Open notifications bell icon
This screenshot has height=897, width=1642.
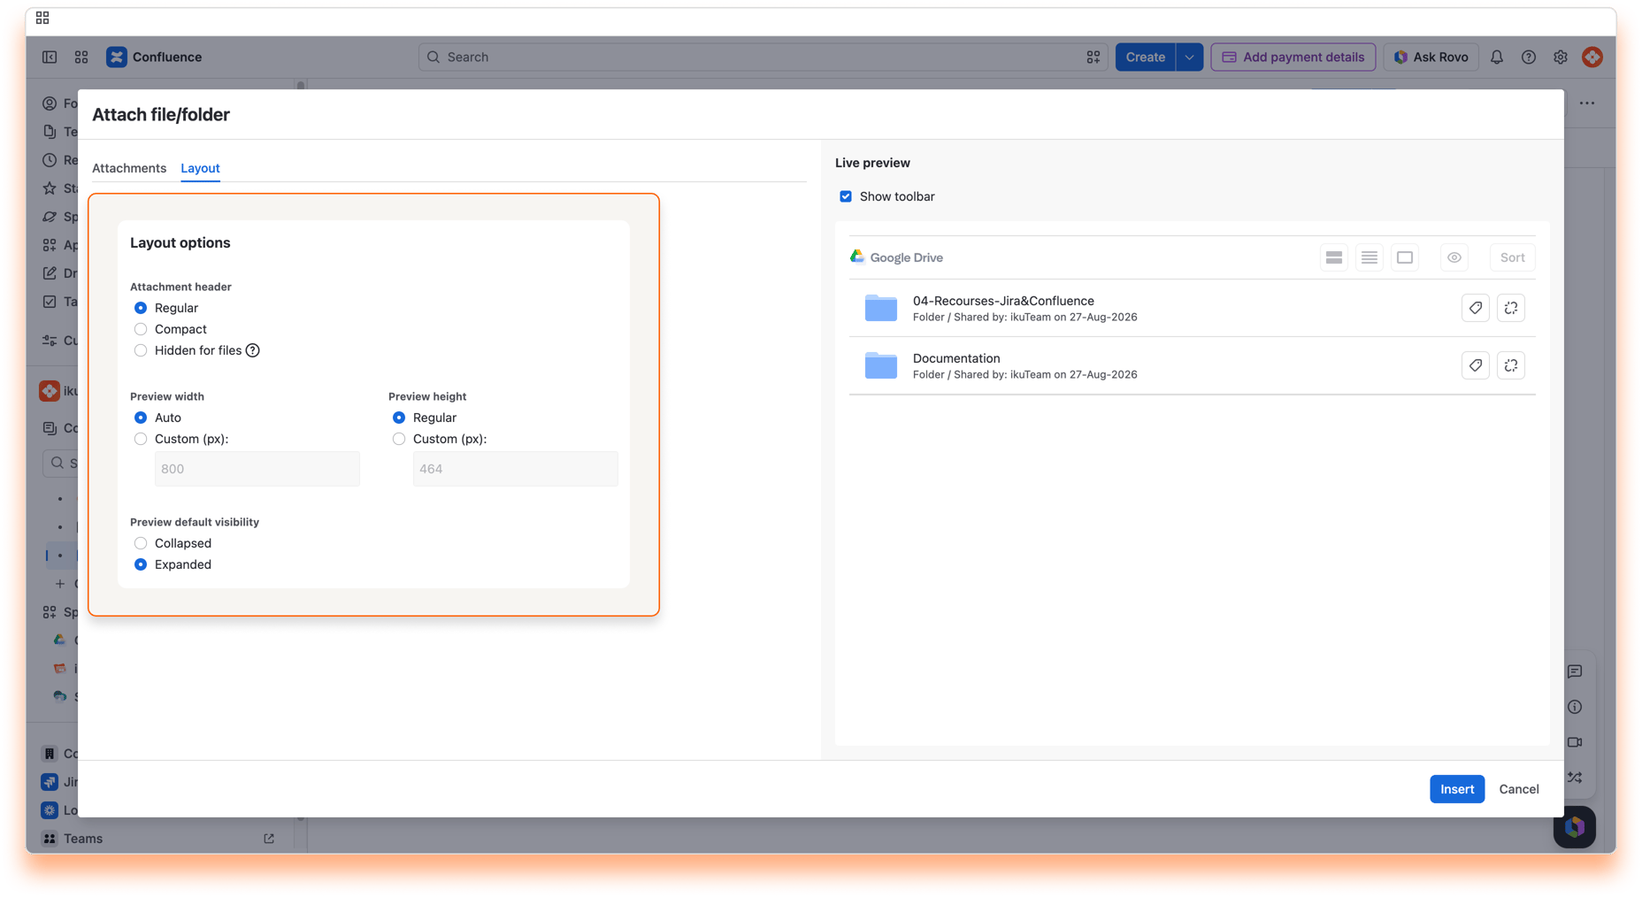pyautogui.click(x=1497, y=57)
